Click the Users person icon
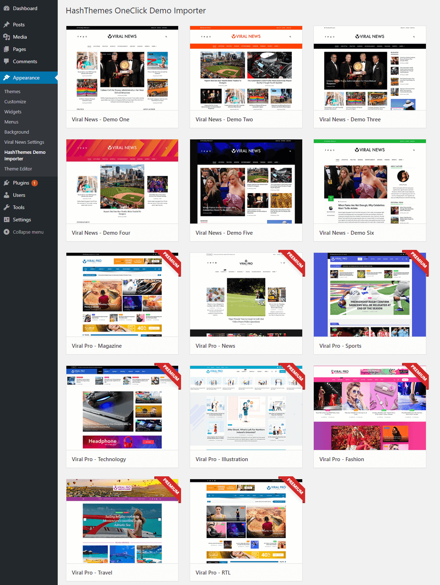The height and width of the screenshot is (585, 440). click(x=6, y=195)
